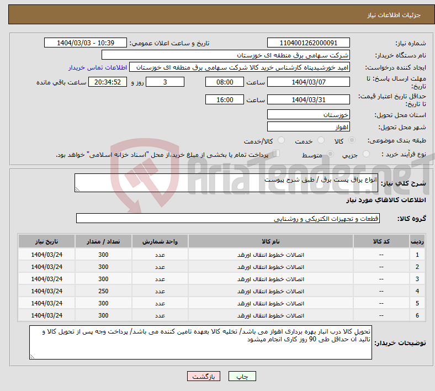Image resolution: width=435 pixels, height=391 pixels.
Task: Select the متوسط purchase type radio
Action: click(x=330, y=154)
